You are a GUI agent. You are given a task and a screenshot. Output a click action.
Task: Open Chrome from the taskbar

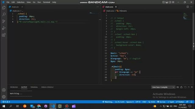[39, 106]
